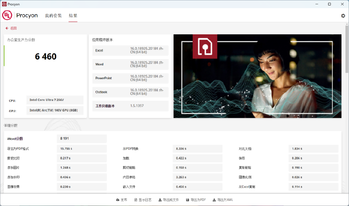This screenshot has width=349, height=206.
Task: Click the overall score 6 460
Action: click(x=46, y=57)
